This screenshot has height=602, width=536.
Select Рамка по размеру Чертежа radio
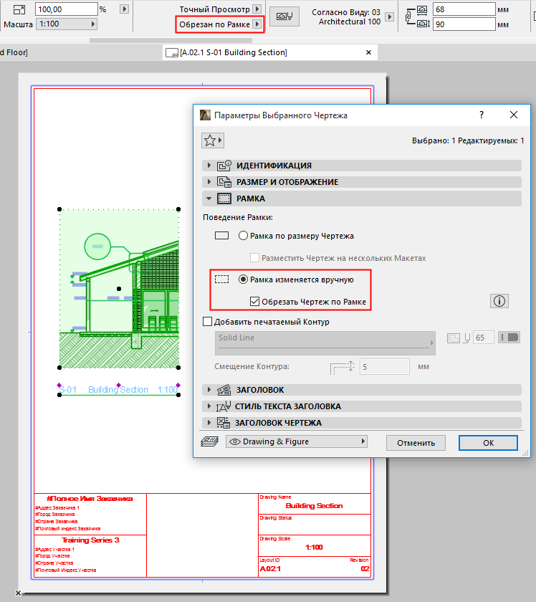coord(243,235)
